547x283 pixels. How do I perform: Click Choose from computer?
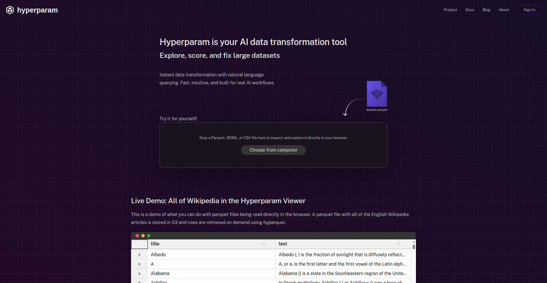(273, 150)
